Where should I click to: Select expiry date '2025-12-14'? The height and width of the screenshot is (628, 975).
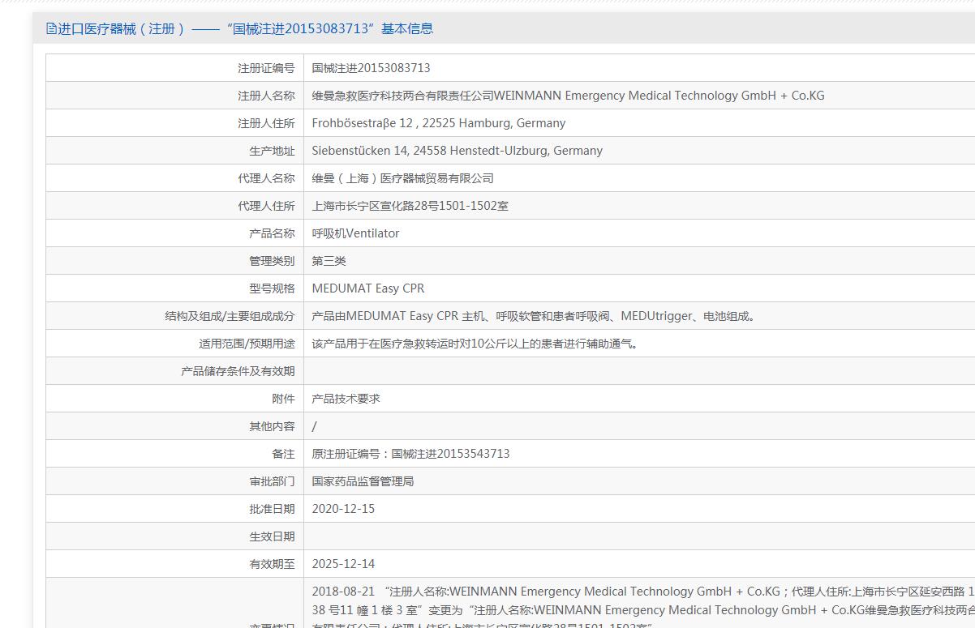344,564
